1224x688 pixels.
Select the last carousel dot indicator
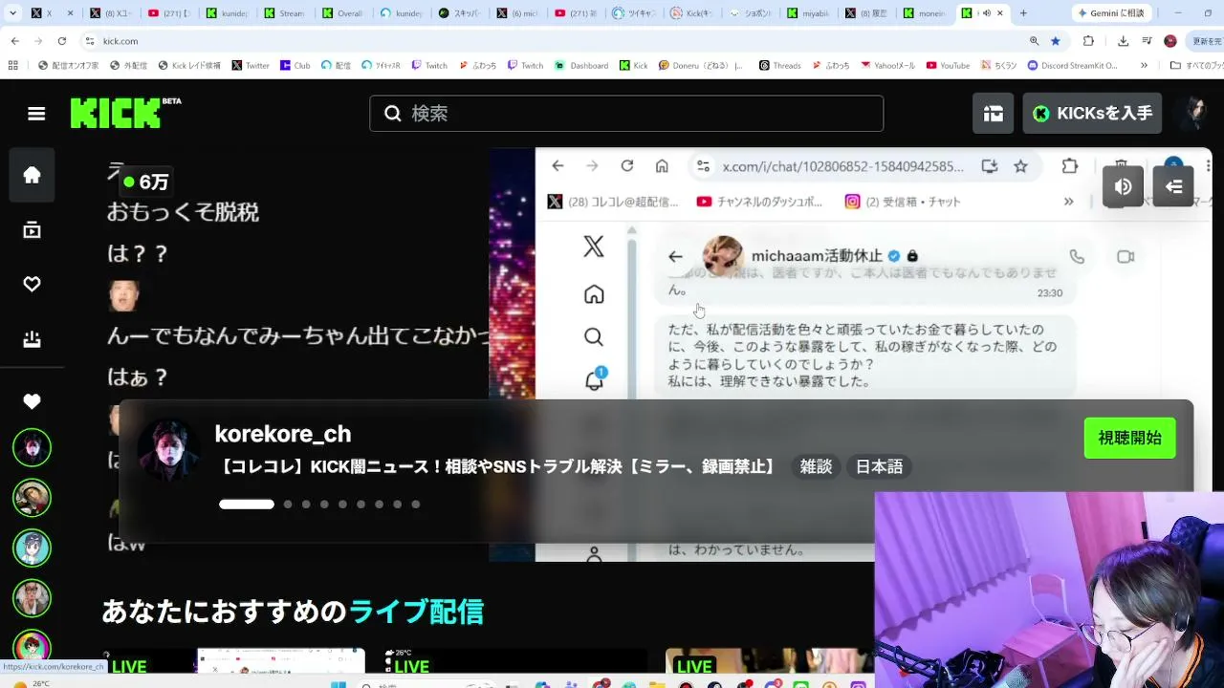pos(416,505)
